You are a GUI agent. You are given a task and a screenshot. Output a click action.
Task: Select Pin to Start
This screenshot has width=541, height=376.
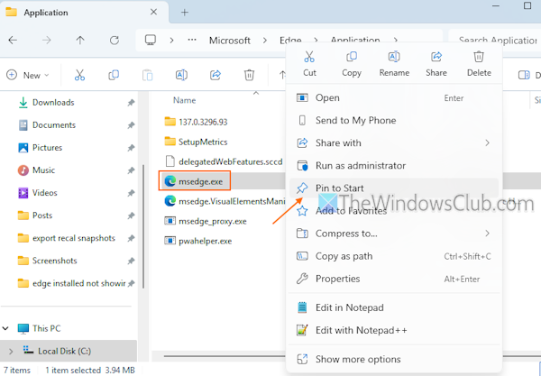point(394,188)
